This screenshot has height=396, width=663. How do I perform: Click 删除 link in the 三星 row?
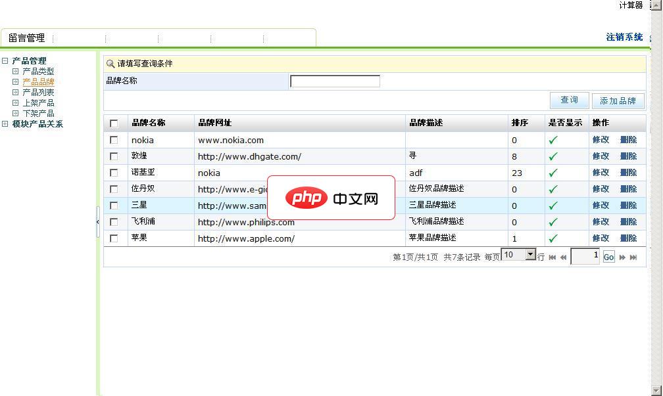click(628, 206)
